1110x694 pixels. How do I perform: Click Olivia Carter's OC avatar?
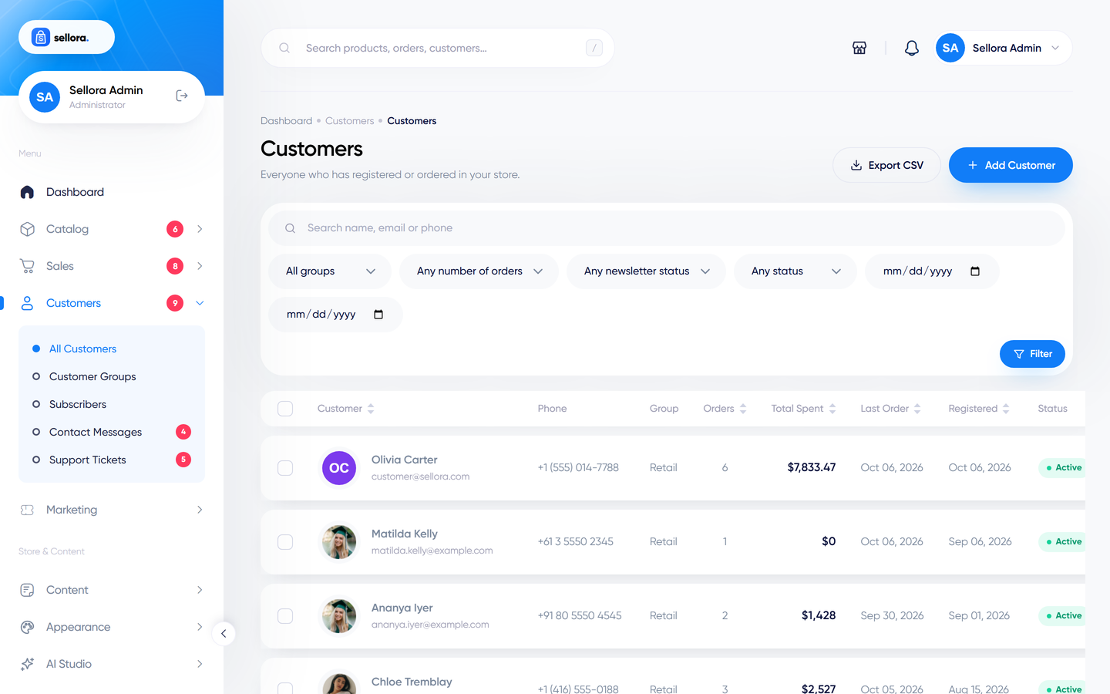pos(339,468)
